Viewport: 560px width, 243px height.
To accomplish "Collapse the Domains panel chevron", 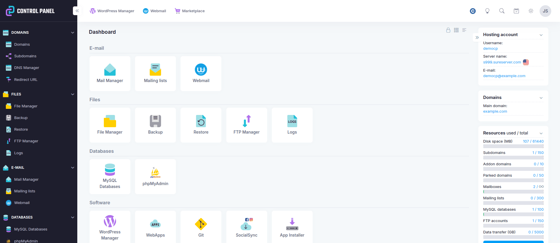I will pos(541,98).
